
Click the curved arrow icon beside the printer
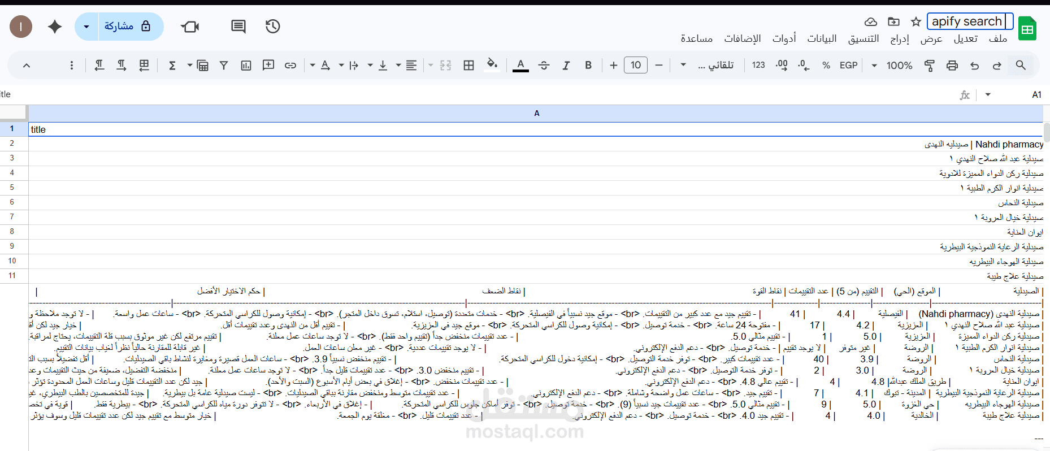[975, 66]
